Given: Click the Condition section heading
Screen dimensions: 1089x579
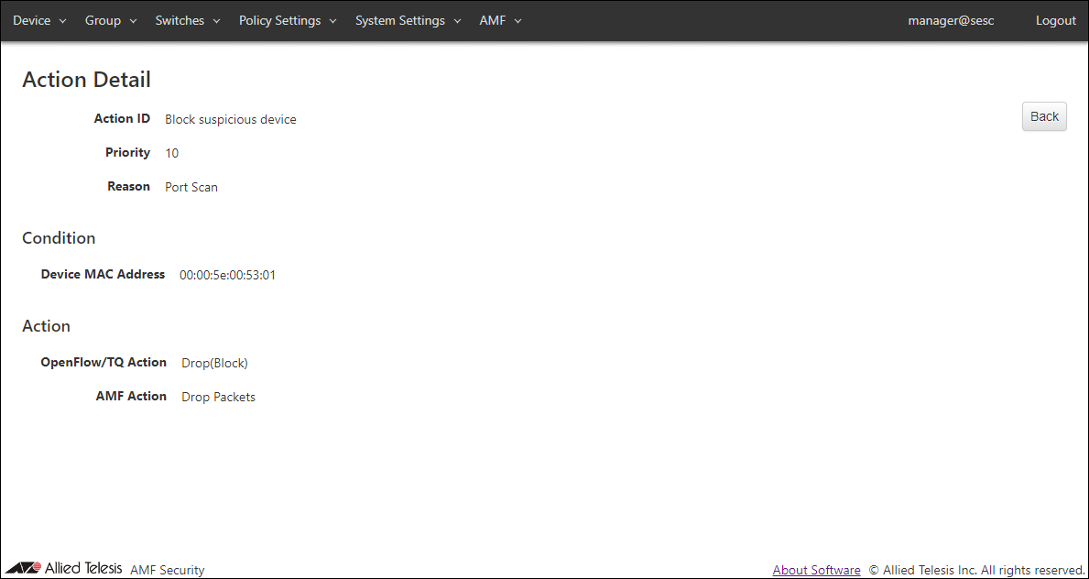Looking at the screenshot, I should point(59,238).
